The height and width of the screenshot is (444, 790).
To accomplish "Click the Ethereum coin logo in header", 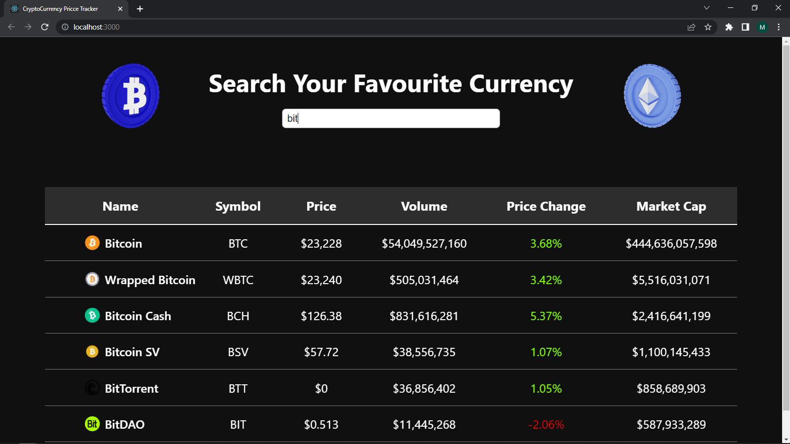I will (652, 96).
